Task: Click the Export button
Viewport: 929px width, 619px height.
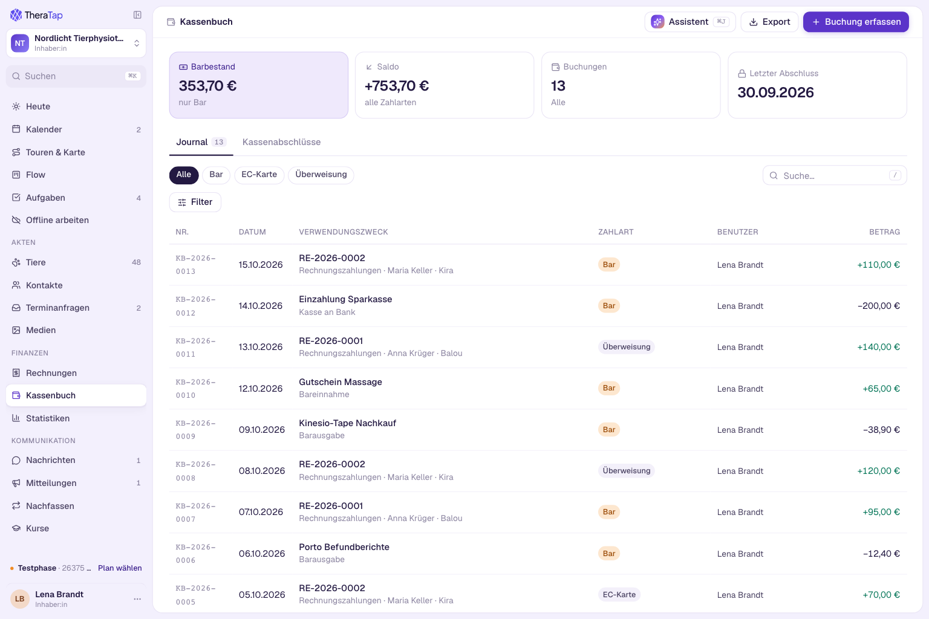Action: 769,22
